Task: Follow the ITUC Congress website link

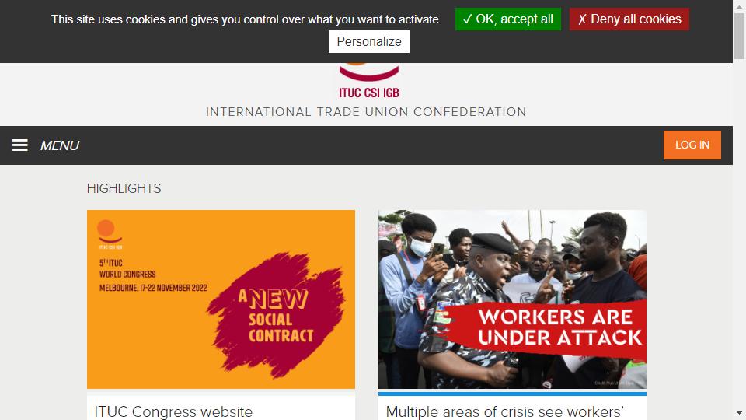Action: tap(173, 411)
